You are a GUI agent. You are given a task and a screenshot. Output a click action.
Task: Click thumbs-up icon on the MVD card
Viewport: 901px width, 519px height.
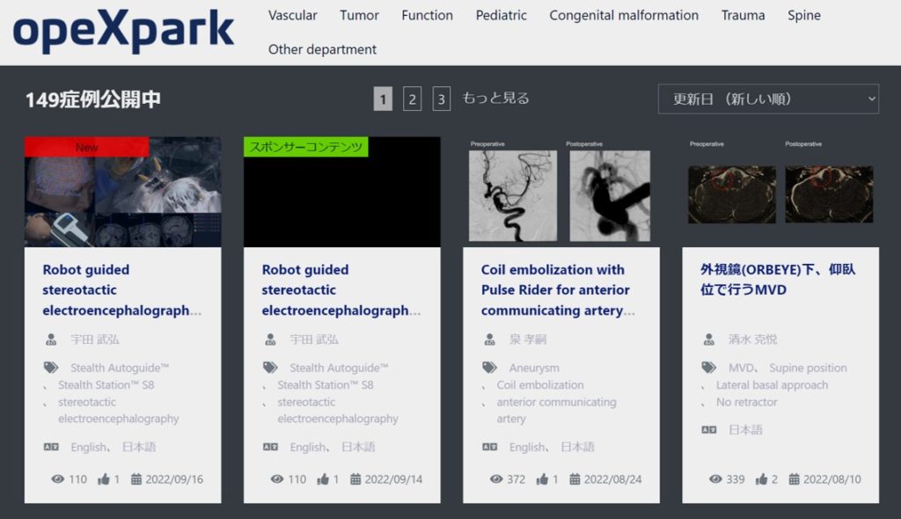pos(762,479)
